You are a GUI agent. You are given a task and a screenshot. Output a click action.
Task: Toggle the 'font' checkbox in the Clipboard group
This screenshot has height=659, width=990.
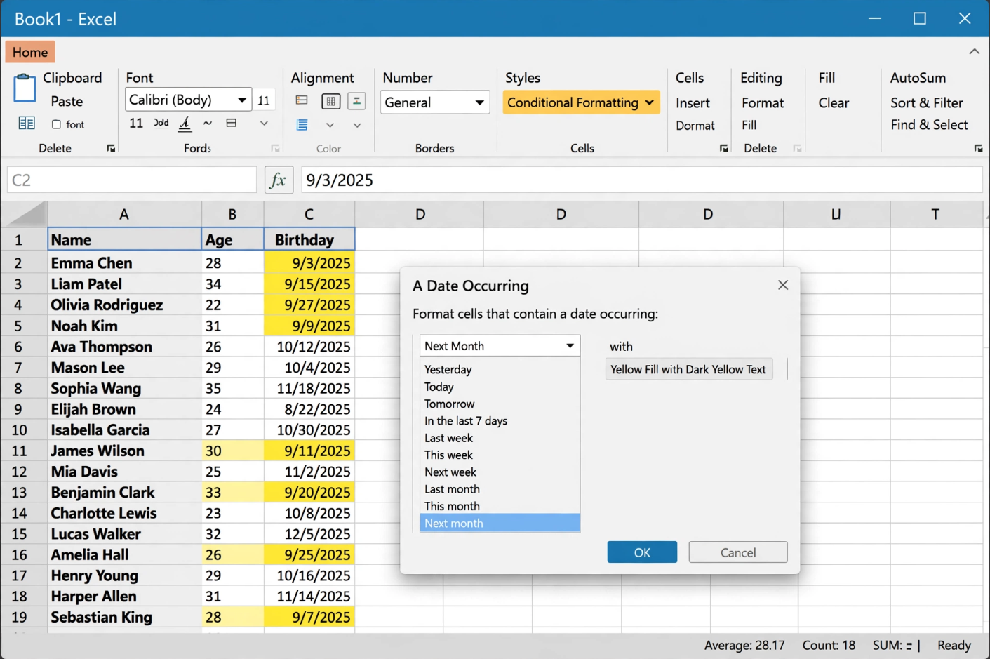click(x=56, y=124)
